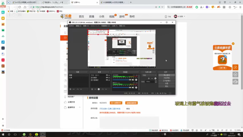Open the scene transition type dropdown (淡出)
The height and width of the screenshot is (137, 243).
[149, 75]
